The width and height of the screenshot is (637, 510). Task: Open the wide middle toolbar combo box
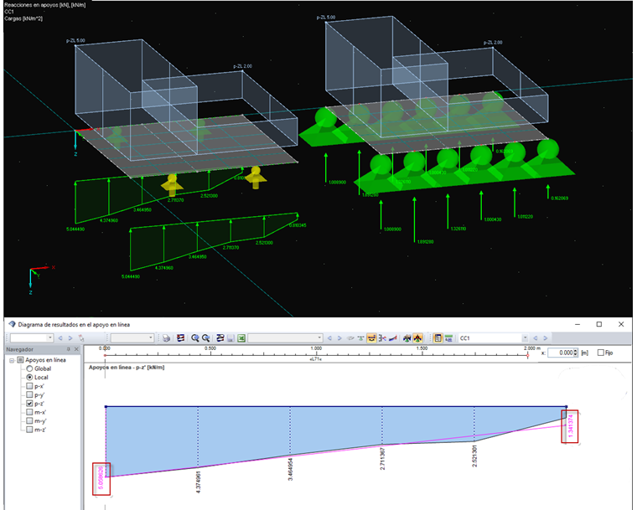pyautogui.click(x=285, y=337)
